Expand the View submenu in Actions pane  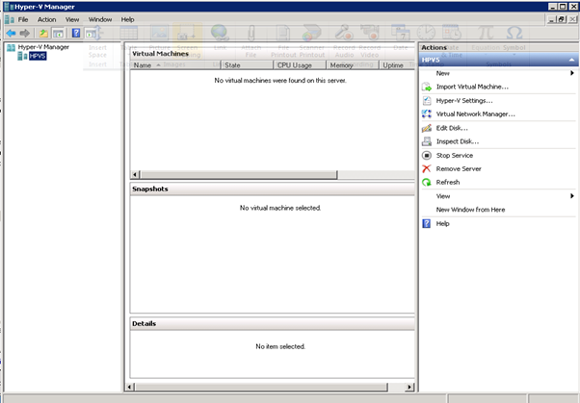[499, 196]
